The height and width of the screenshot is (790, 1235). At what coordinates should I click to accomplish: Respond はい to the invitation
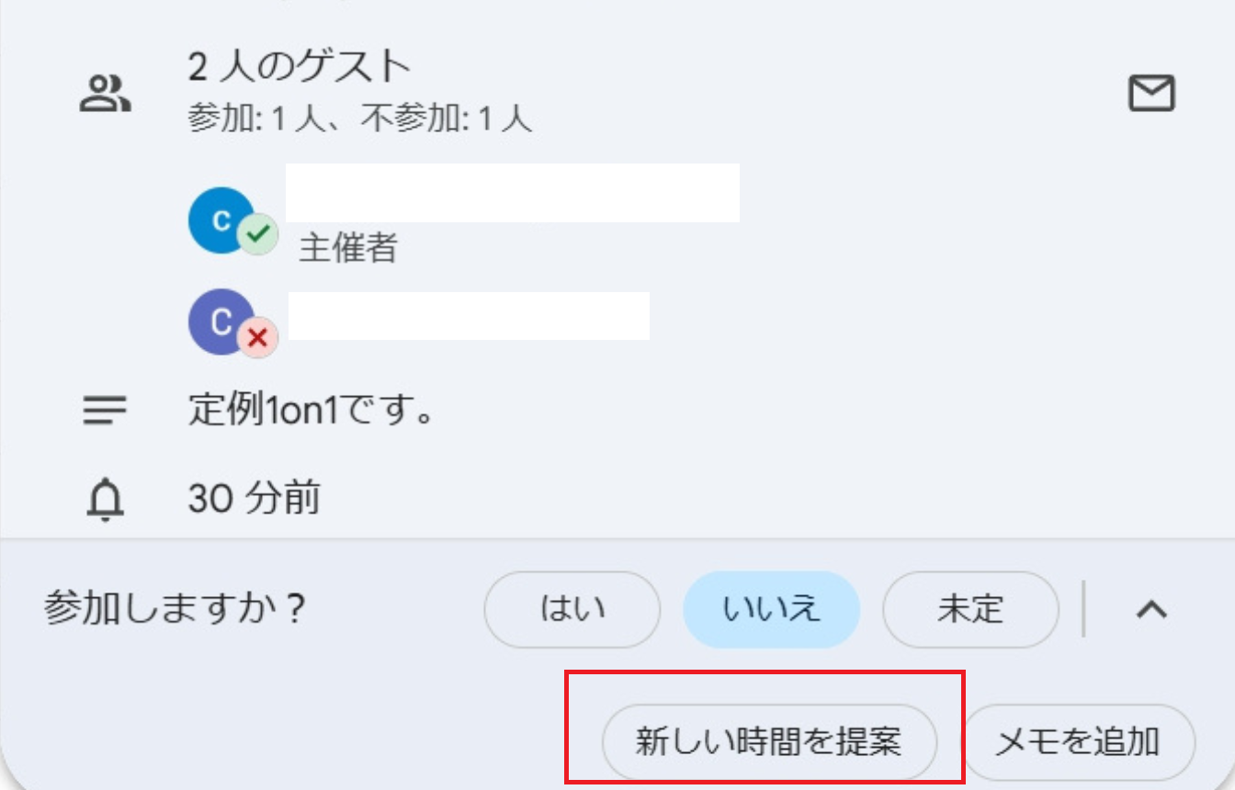coord(572,610)
